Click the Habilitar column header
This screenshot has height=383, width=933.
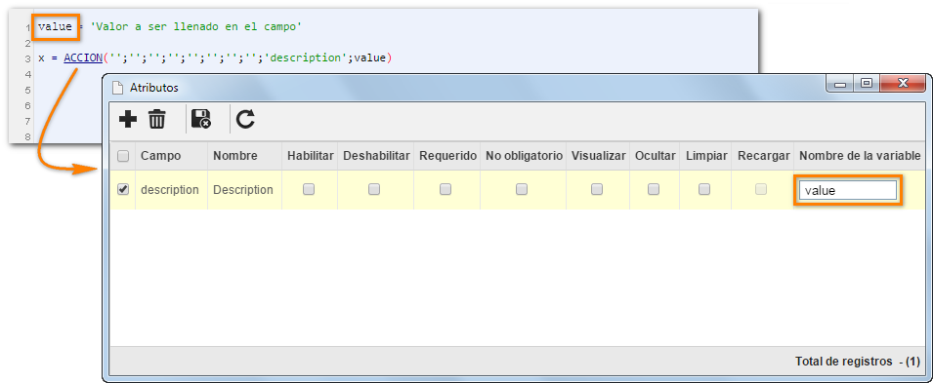pyautogui.click(x=310, y=156)
